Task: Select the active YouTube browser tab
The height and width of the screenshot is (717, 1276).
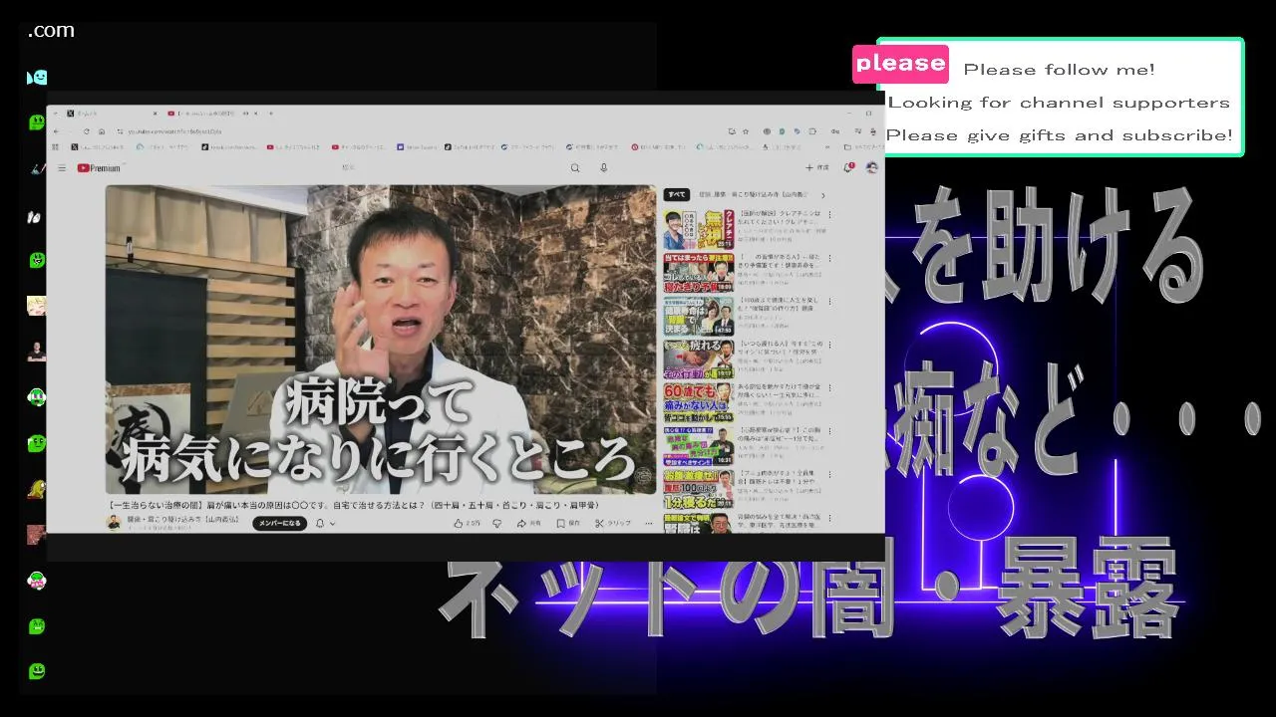Action: click(214, 114)
